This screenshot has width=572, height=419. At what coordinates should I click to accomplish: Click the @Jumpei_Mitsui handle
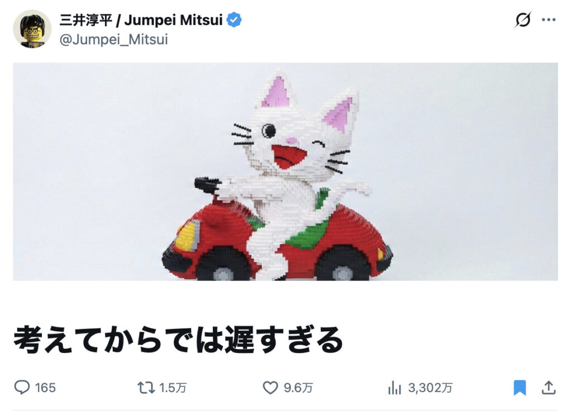(113, 40)
